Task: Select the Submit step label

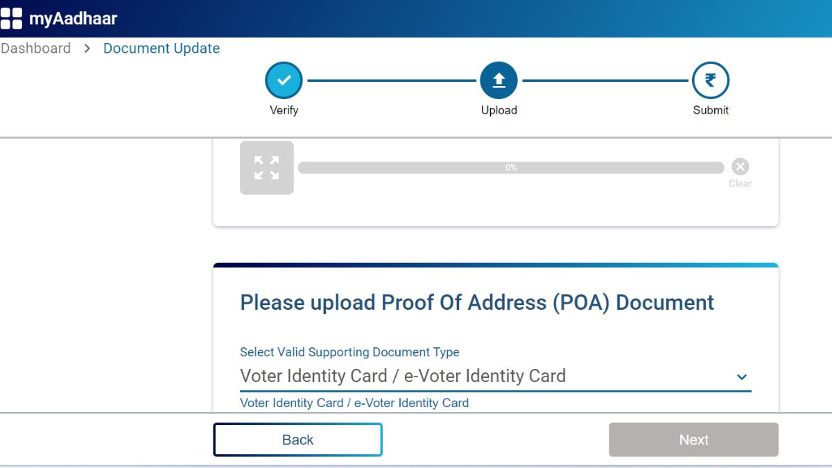Action: pos(710,110)
